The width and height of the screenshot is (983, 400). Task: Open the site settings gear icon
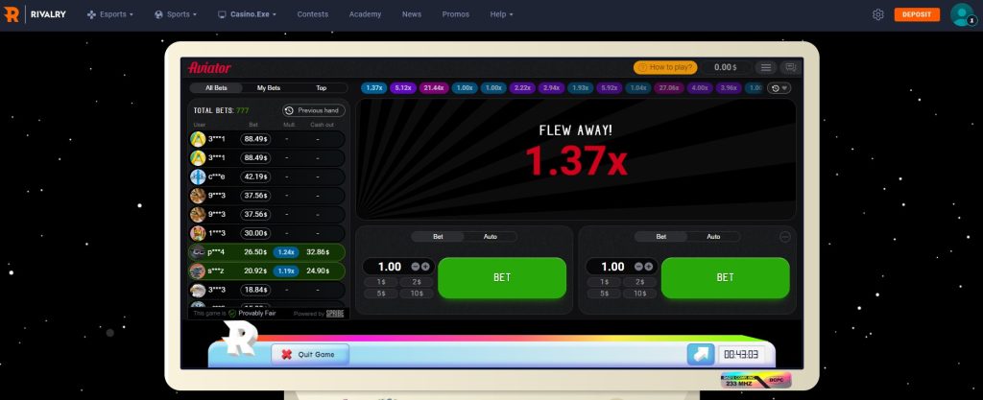pos(877,14)
